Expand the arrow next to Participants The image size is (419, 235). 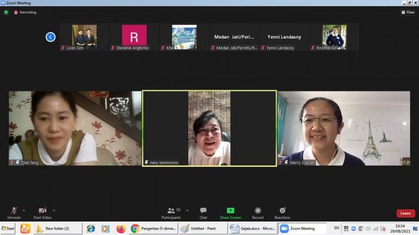point(187,210)
